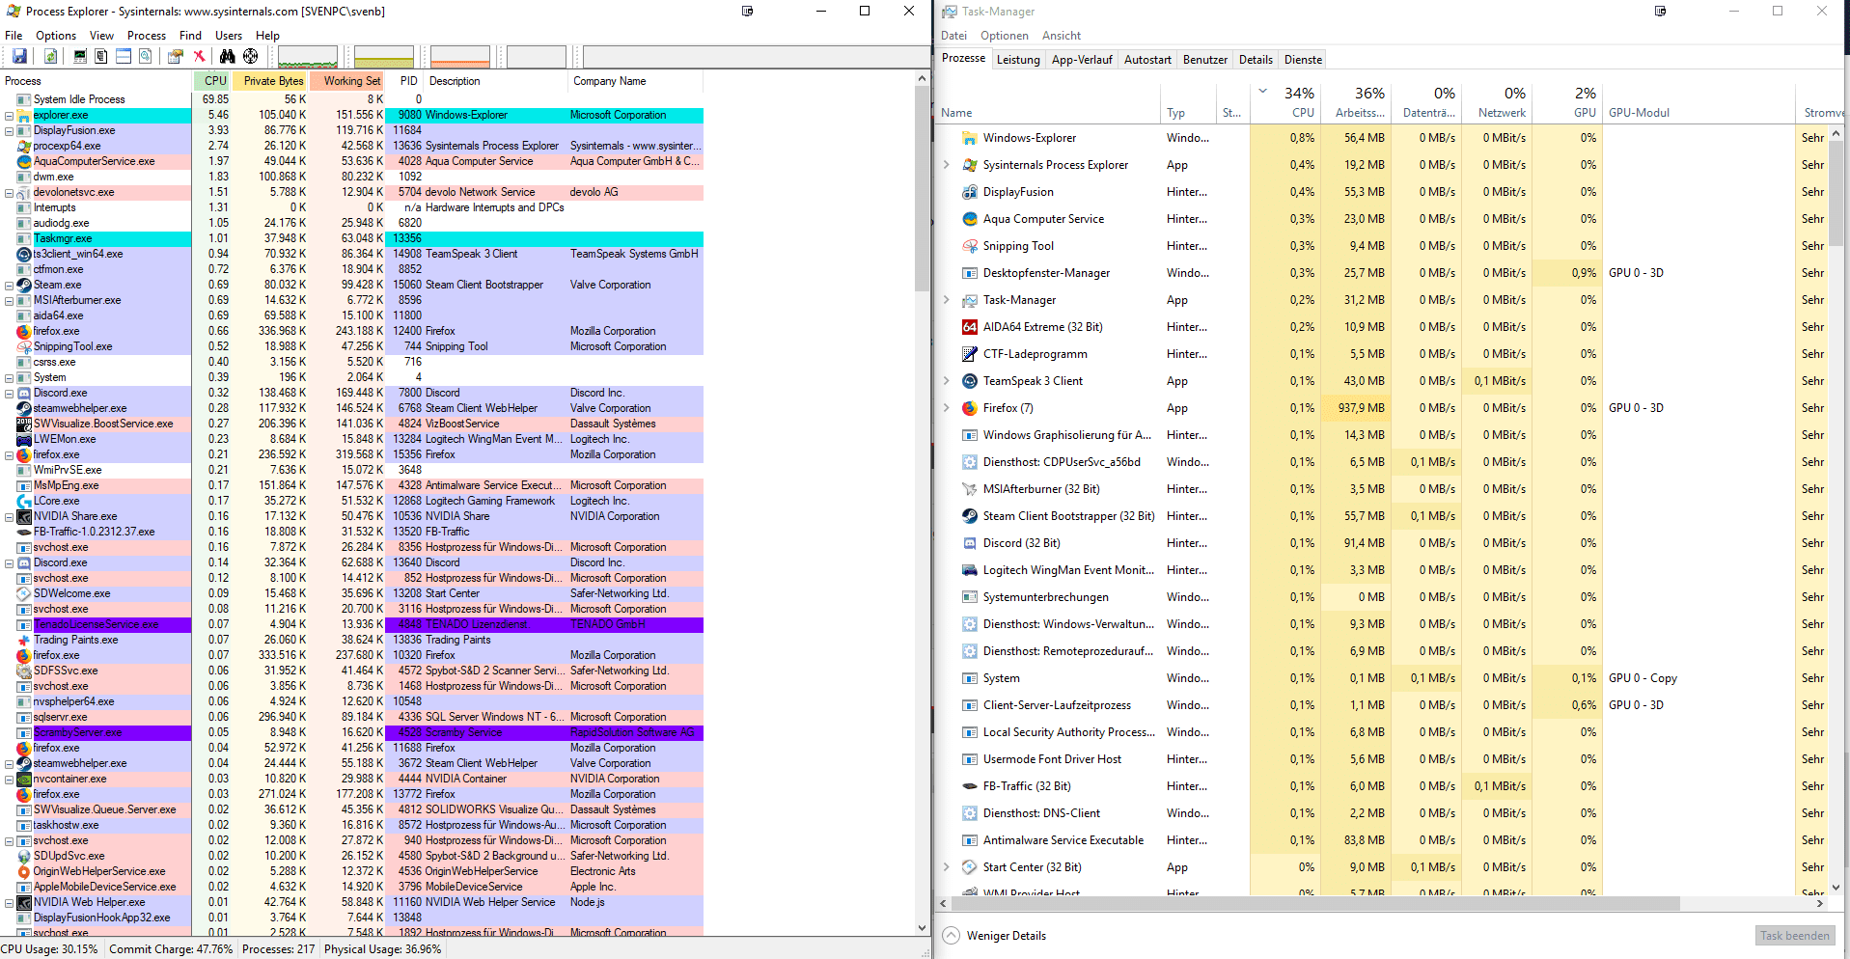Image resolution: width=1850 pixels, height=959 pixels.
Task: Click the LWEMon.exe gamepad icon
Action: pos(24,439)
